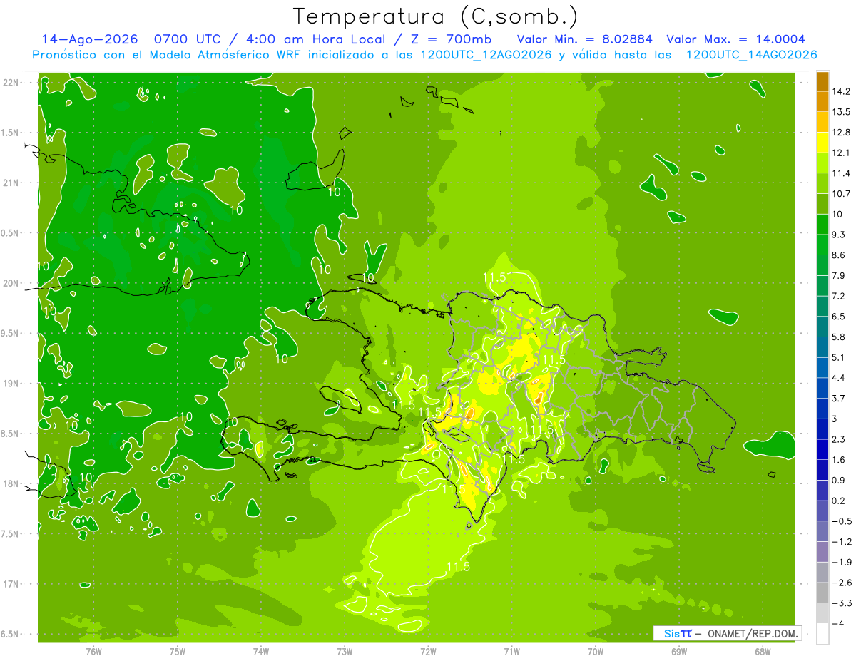This screenshot has width=856, height=661.
Task: Click the white legend swatch below -4
Action: pyautogui.click(x=822, y=634)
